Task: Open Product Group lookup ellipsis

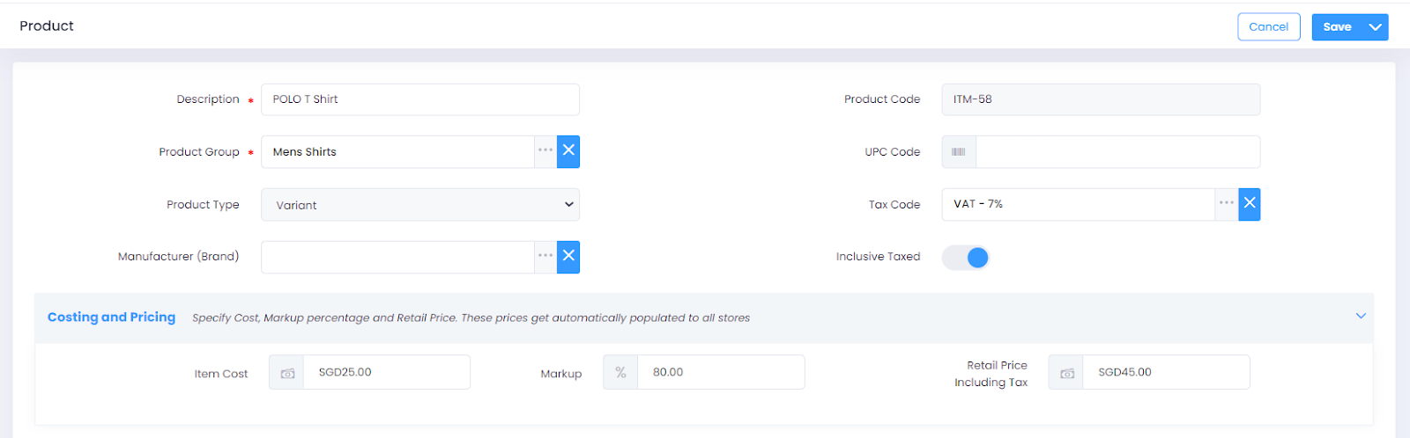Action: tap(545, 151)
